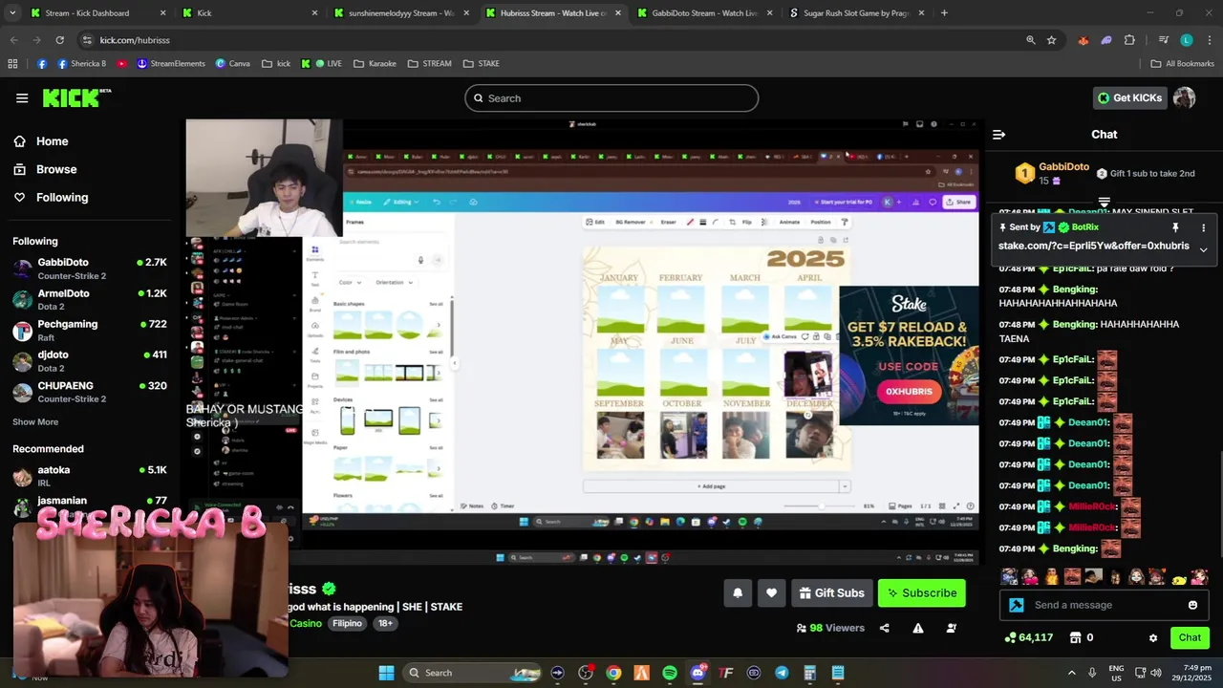Open Following in Kick sidebar
This screenshot has width=1223, height=688.
click(51, 198)
